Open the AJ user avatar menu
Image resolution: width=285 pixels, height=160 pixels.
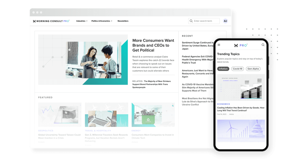[x=225, y=21]
